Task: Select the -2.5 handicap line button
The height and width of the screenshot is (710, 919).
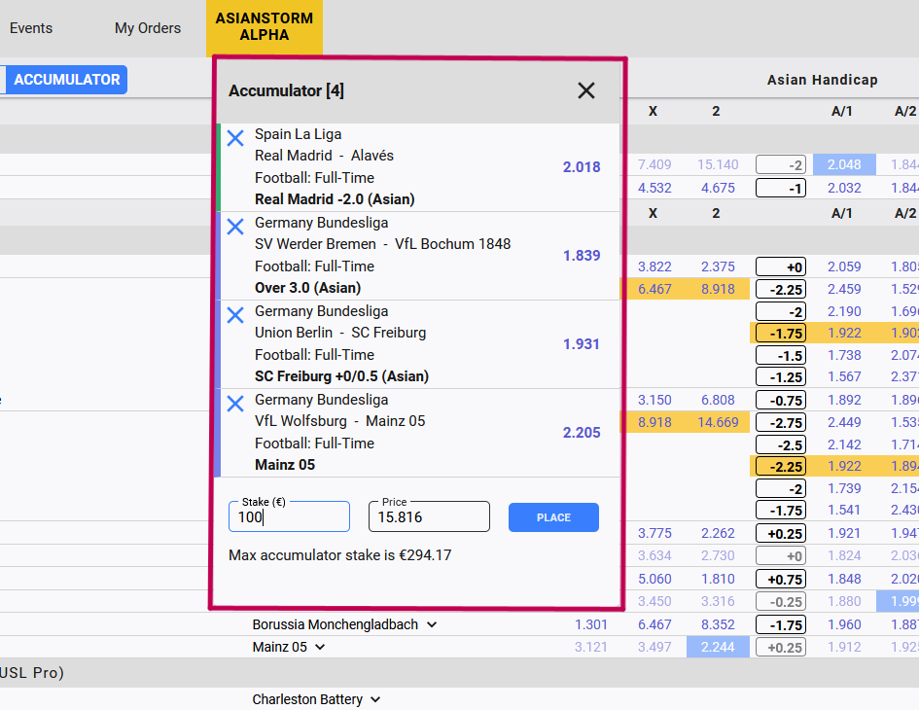Action: click(x=781, y=444)
